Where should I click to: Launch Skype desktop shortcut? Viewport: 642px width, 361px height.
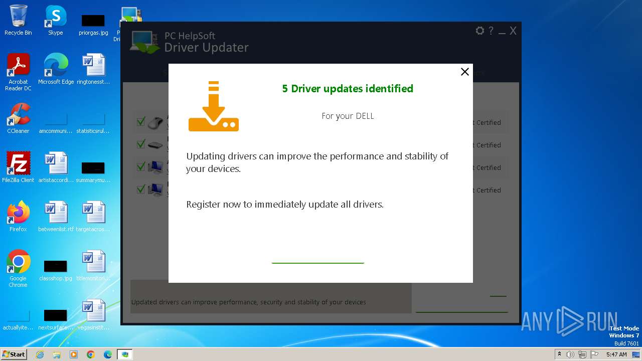click(x=55, y=21)
